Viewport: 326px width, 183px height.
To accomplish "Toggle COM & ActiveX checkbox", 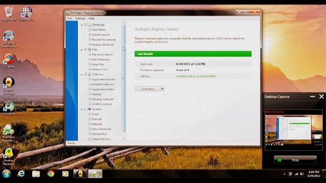I will point(90,104).
